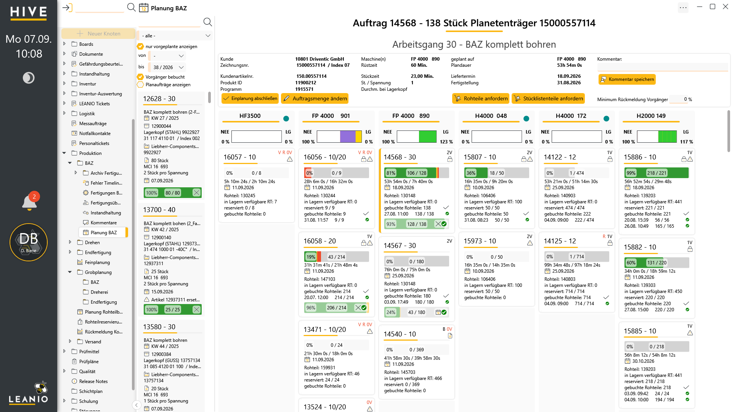This screenshot has height=412, width=732.
Task: Click 'Einplanung abschließen' button
Action: (250, 98)
